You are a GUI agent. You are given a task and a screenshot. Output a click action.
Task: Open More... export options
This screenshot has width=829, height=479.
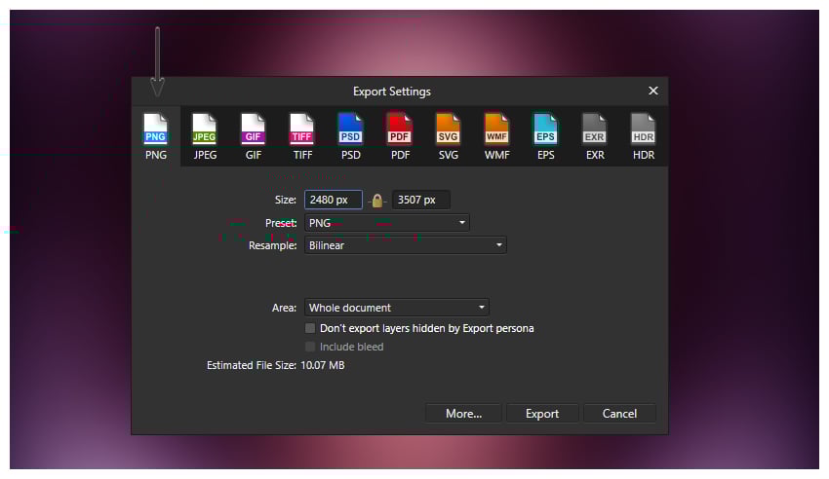pyautogui.click(x=463, y=414)
